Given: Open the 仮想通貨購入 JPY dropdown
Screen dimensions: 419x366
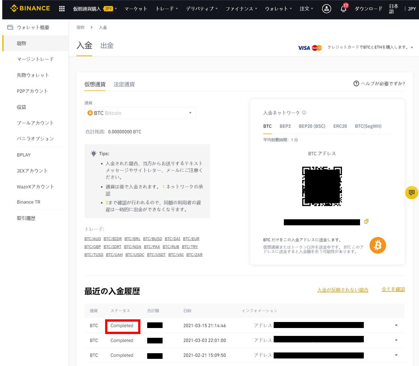Looking at the screenshot, I should [95, 9].
